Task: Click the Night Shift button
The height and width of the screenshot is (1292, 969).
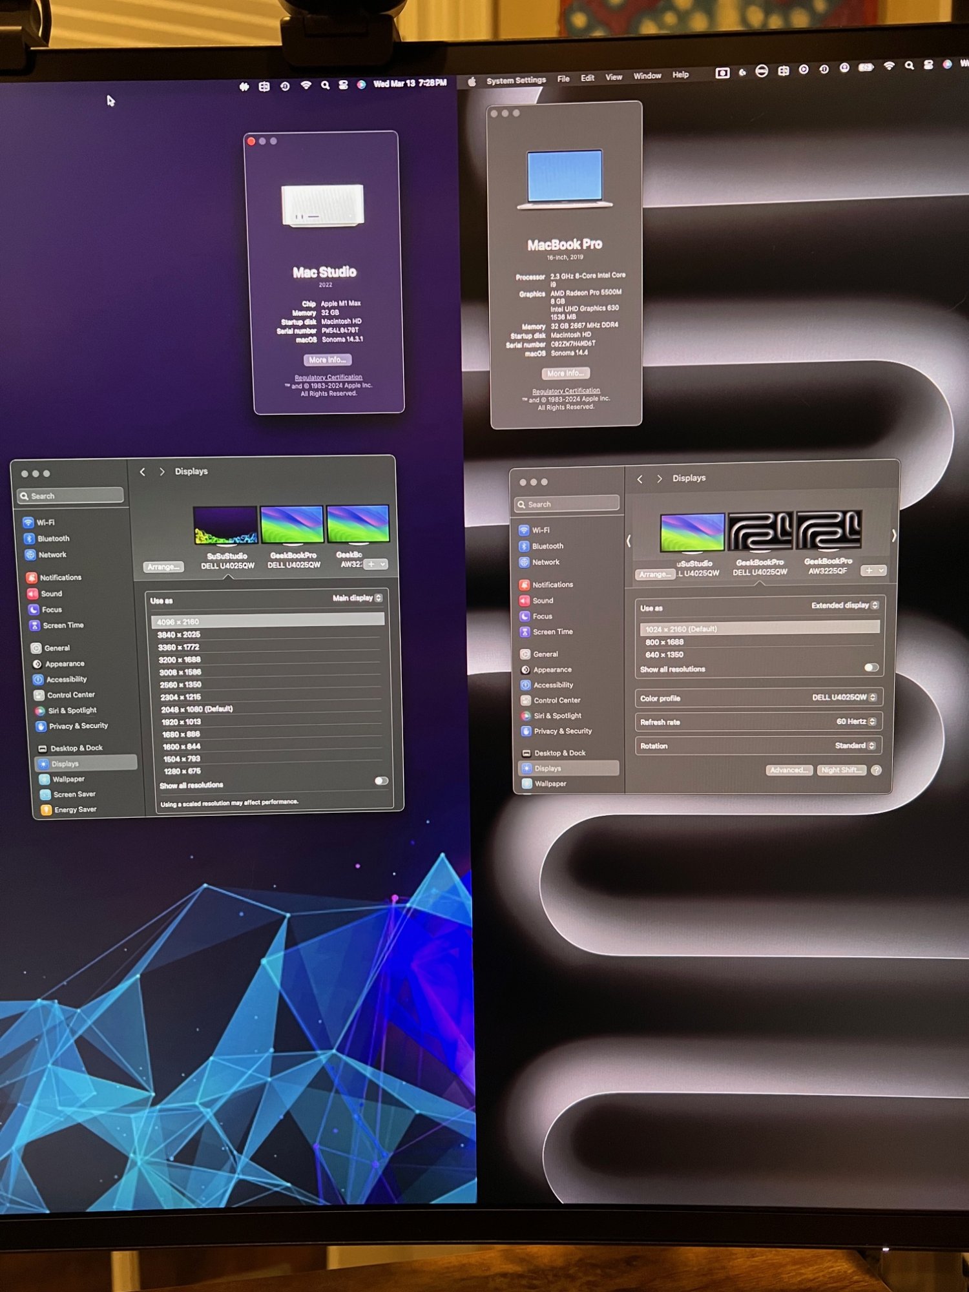Action: 841,770
